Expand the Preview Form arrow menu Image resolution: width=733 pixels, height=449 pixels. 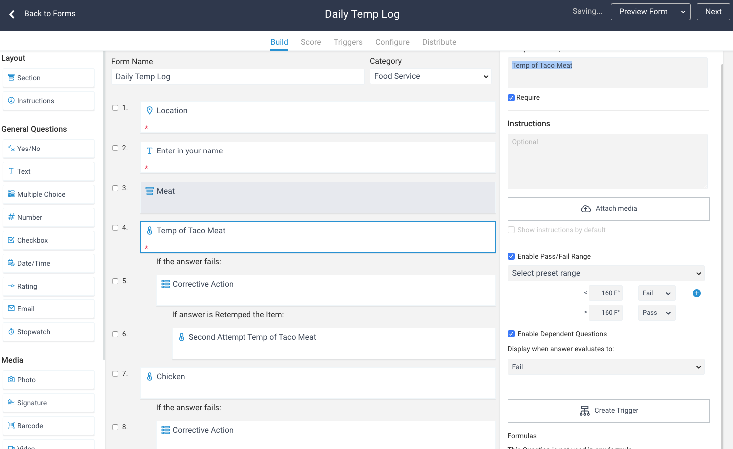(x=683, y=12)
